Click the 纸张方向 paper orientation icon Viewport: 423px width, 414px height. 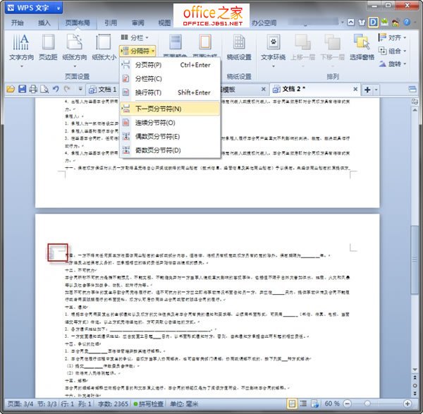coord(74,42)
